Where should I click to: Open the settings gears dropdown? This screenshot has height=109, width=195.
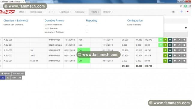(174, 12)
